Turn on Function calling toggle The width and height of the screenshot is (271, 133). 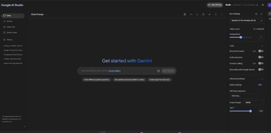point(261,63)
